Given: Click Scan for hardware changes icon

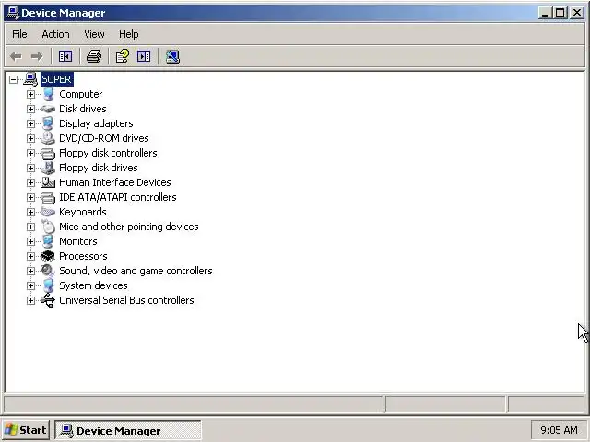Looking at the screenshot, I should [172, 56].
